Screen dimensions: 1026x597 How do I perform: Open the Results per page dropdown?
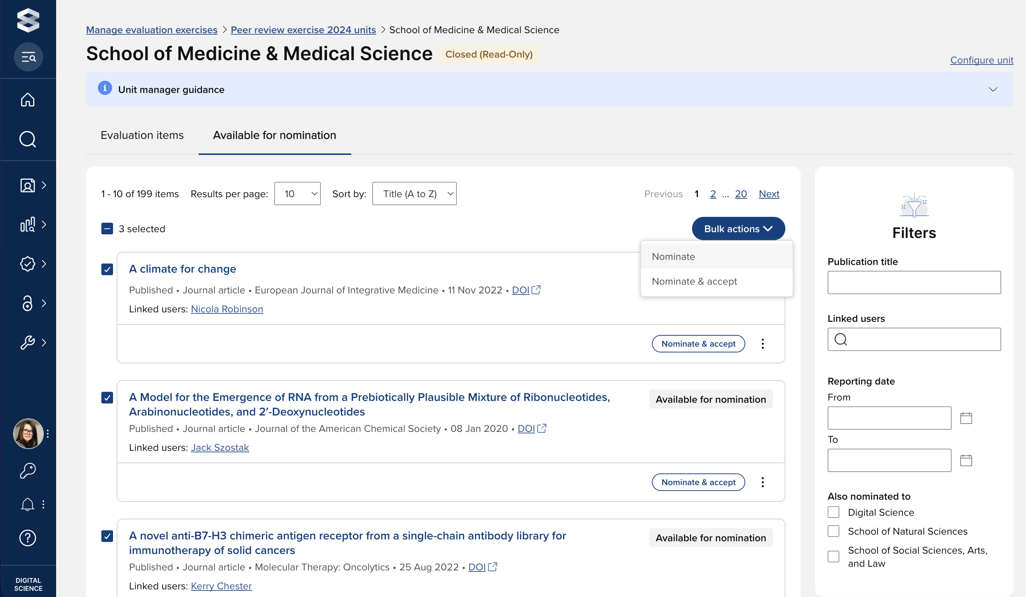point(297,194)
